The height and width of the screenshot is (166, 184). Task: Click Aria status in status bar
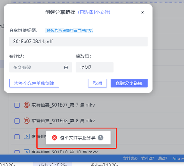coord(178,158)
